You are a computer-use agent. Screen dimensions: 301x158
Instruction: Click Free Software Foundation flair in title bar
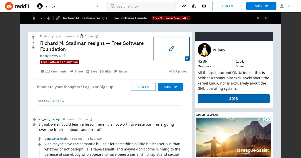pos(171,18)
